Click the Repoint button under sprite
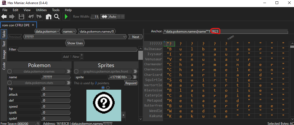Viewport: 294px width, 125px height. (131, 83)
